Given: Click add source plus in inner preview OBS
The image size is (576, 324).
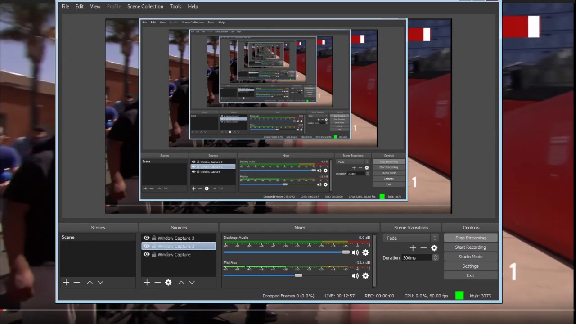Looking at the screenshot, I should pyautogui.click(x=194, y=189).
